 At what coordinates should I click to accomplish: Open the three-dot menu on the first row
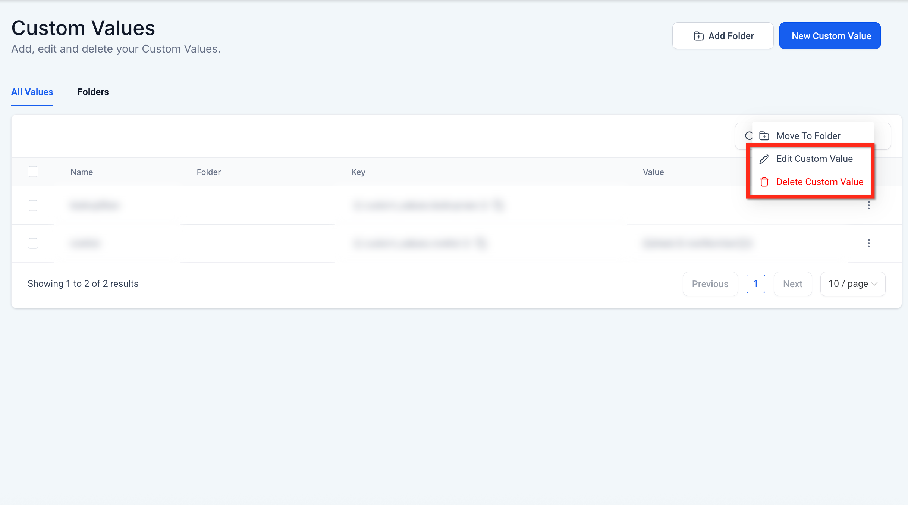tap(869, 206)
